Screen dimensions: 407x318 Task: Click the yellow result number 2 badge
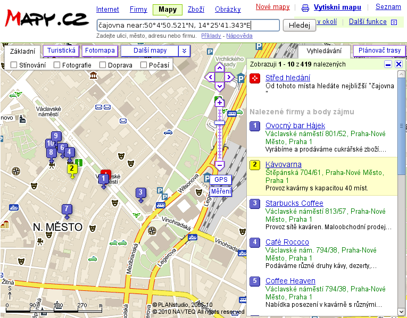pos(255,165)
